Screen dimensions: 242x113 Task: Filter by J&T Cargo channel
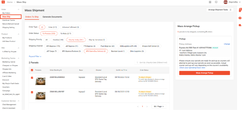pyautogui.click(x=51, y=51)
